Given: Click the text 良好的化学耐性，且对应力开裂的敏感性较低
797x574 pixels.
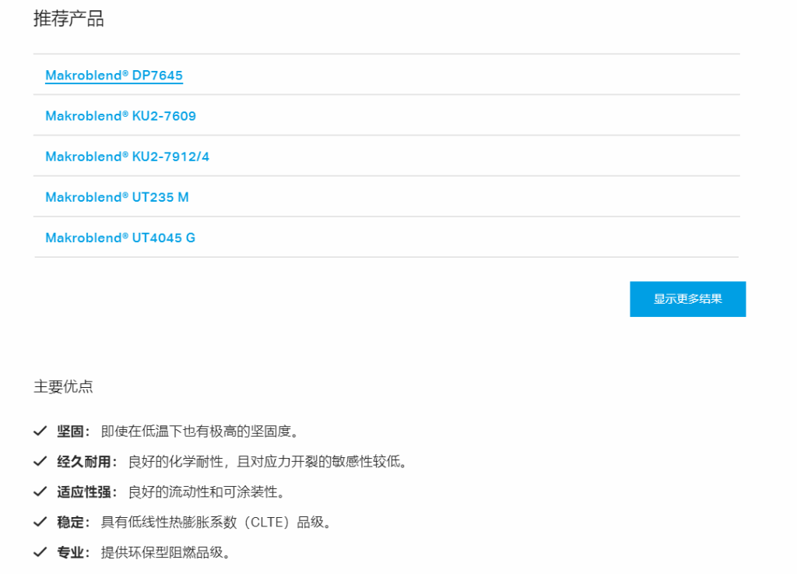Looking at the screenshot, I should (x=268, y=461).
